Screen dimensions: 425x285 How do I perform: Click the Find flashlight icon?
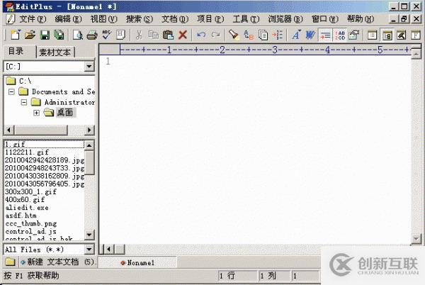pyautogui.click(x=234, y=35)
